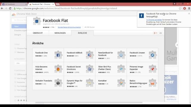Click the Facebook One extension icon

(x=58, y=55)
